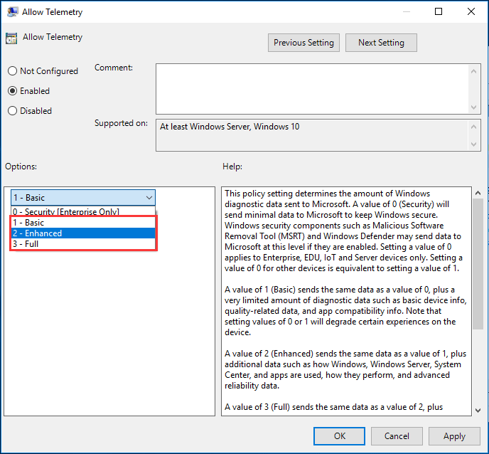Click the 'A value of 2 (Enhanced)' paragraph
The height and width of the screenshot is (454, 489).
click(x=345, y=370)
